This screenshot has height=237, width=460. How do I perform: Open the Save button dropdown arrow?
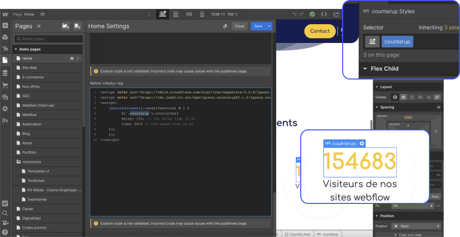pyautogui.click(x=269, y=26)
